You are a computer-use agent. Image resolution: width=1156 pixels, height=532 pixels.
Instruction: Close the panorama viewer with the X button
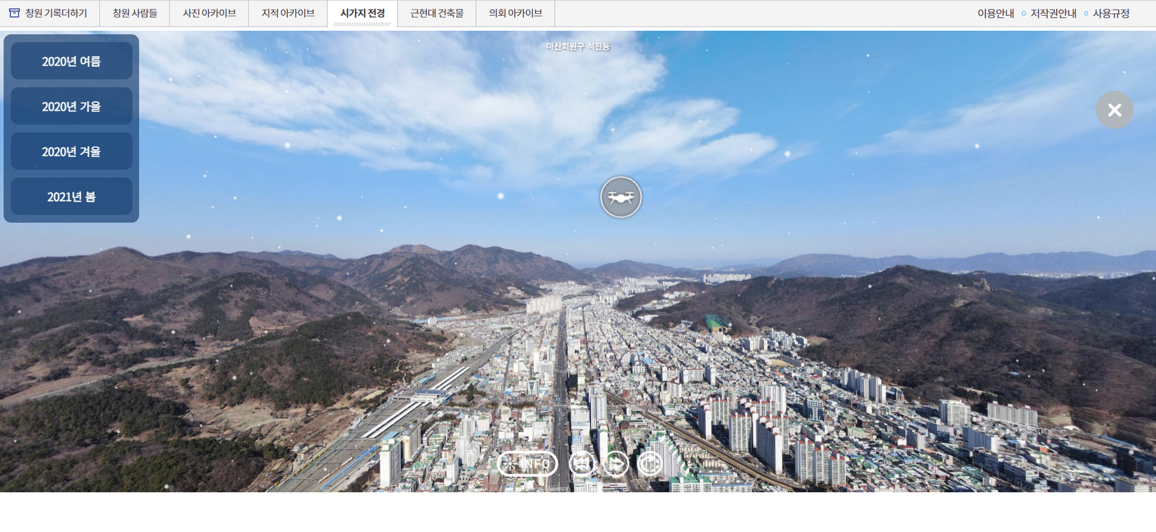coord(1114,110)
